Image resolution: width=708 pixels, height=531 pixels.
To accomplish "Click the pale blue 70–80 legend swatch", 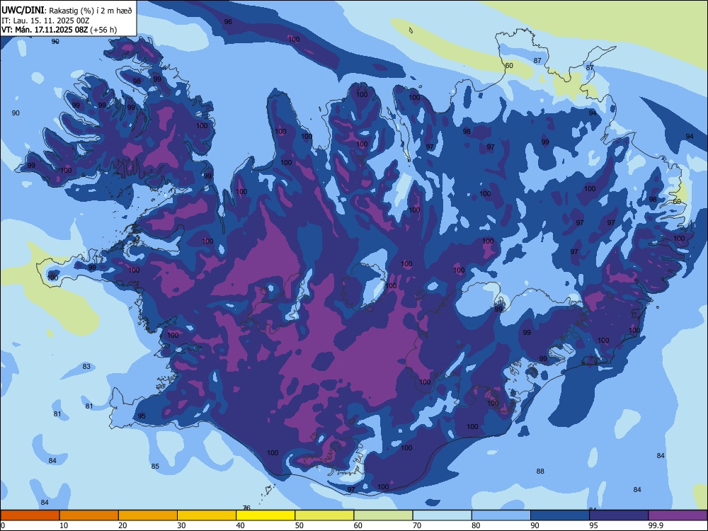I will coord(442,515).
